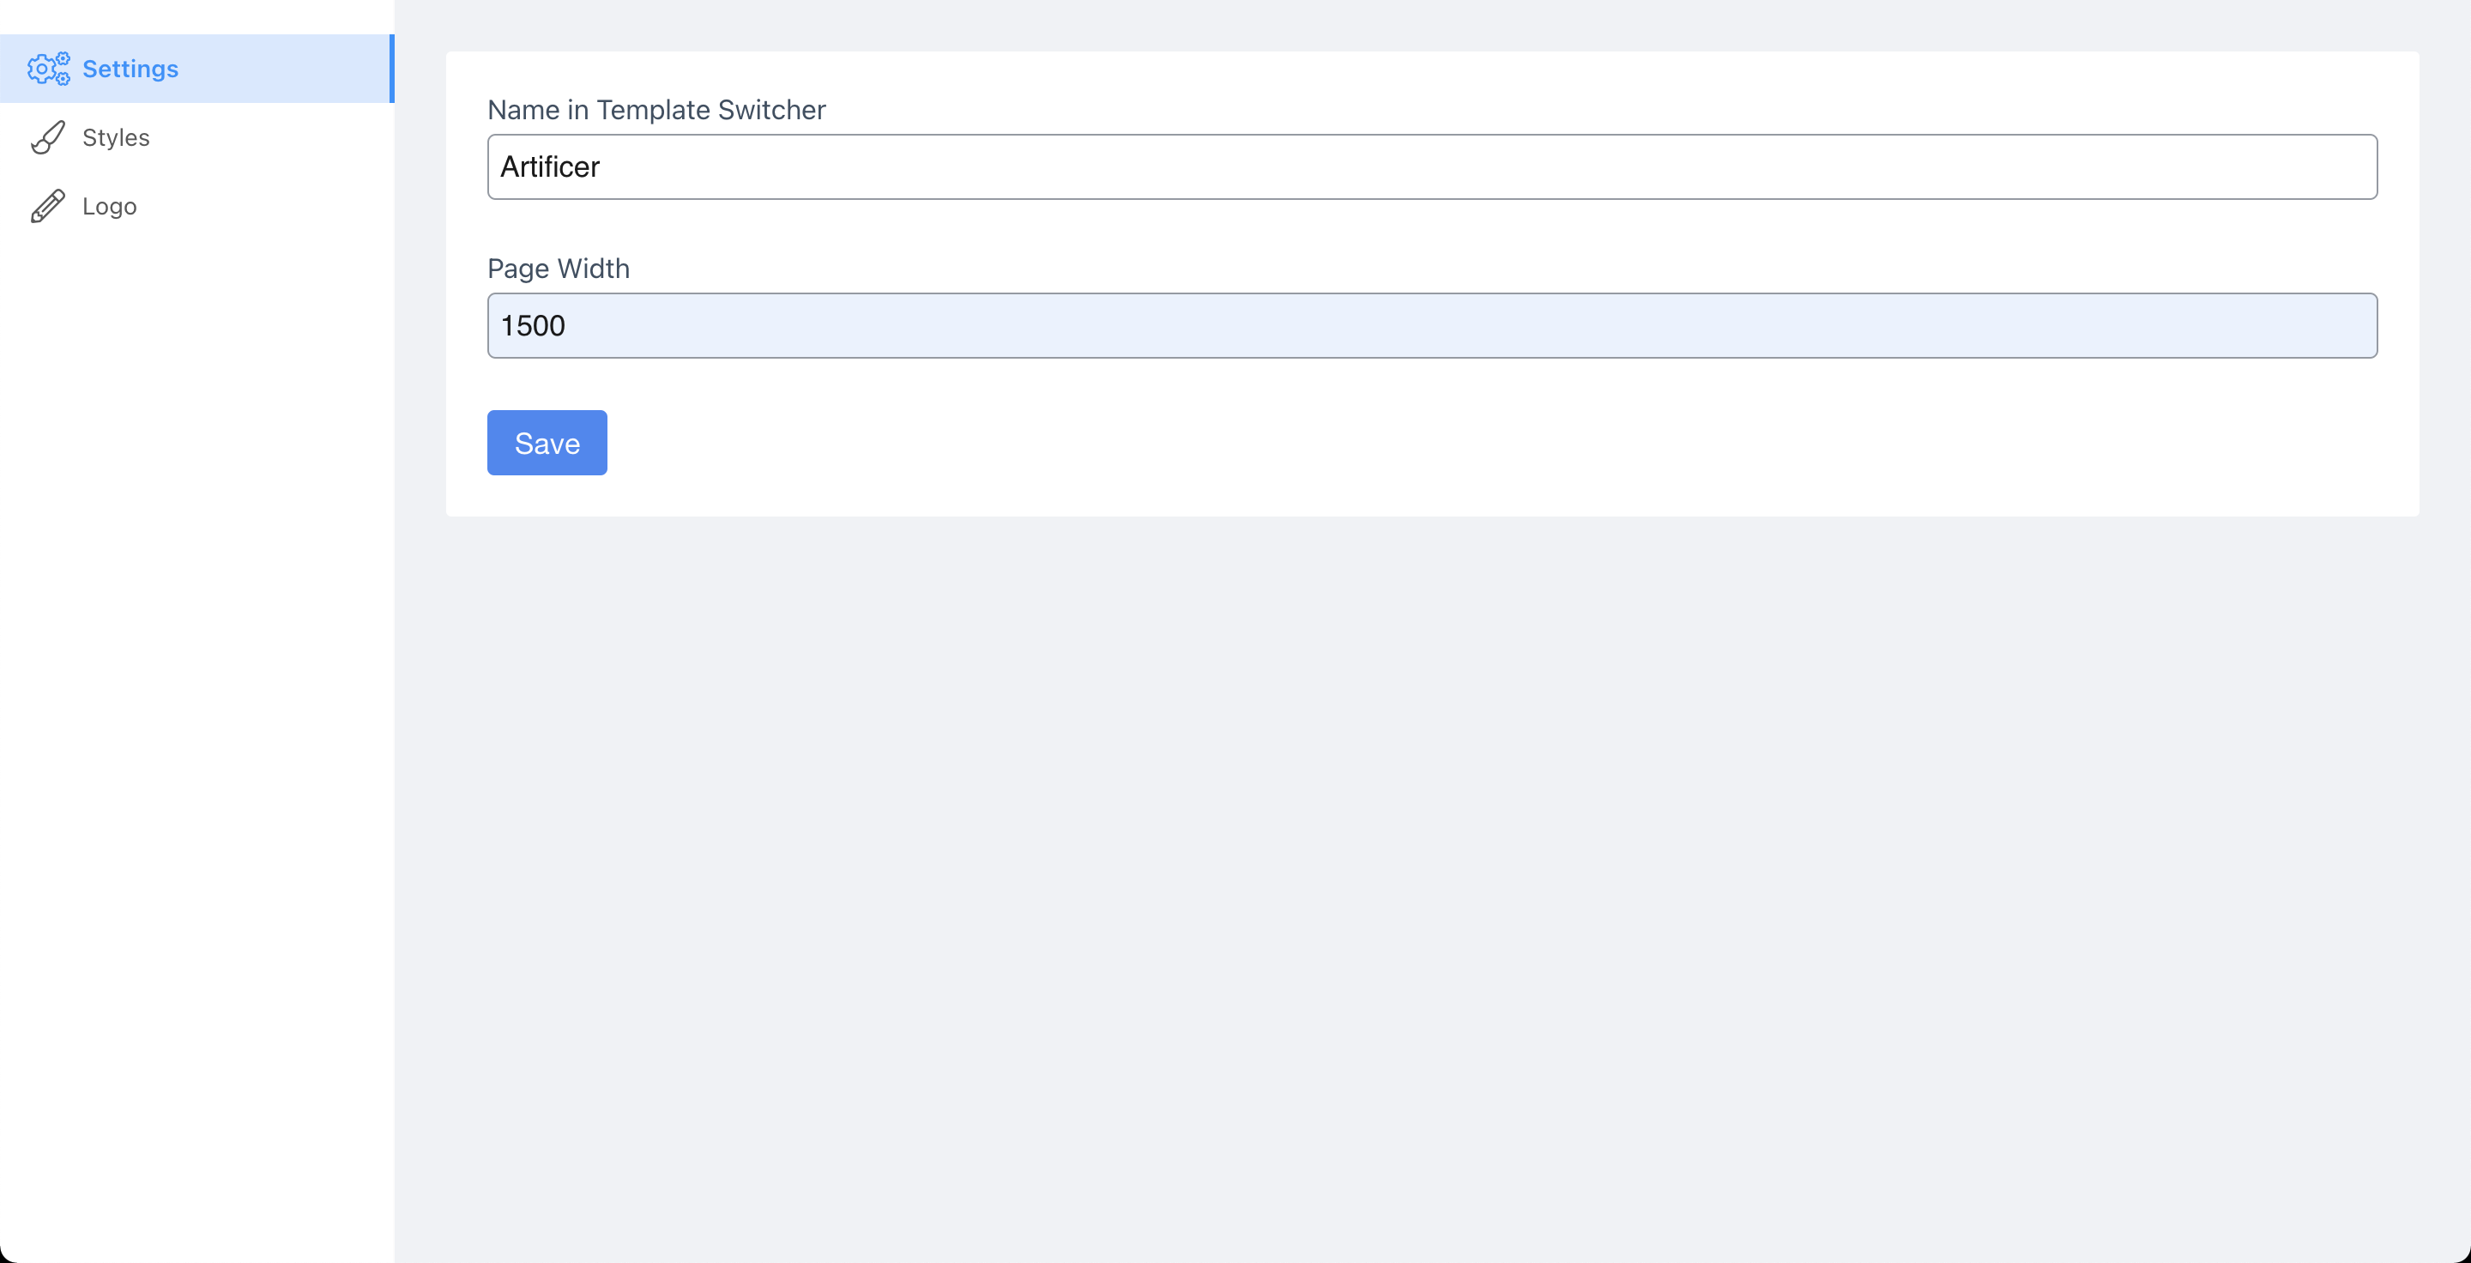Click the 'Name in Template Switcher' label

pyautogui.click(x=656, y=111)
